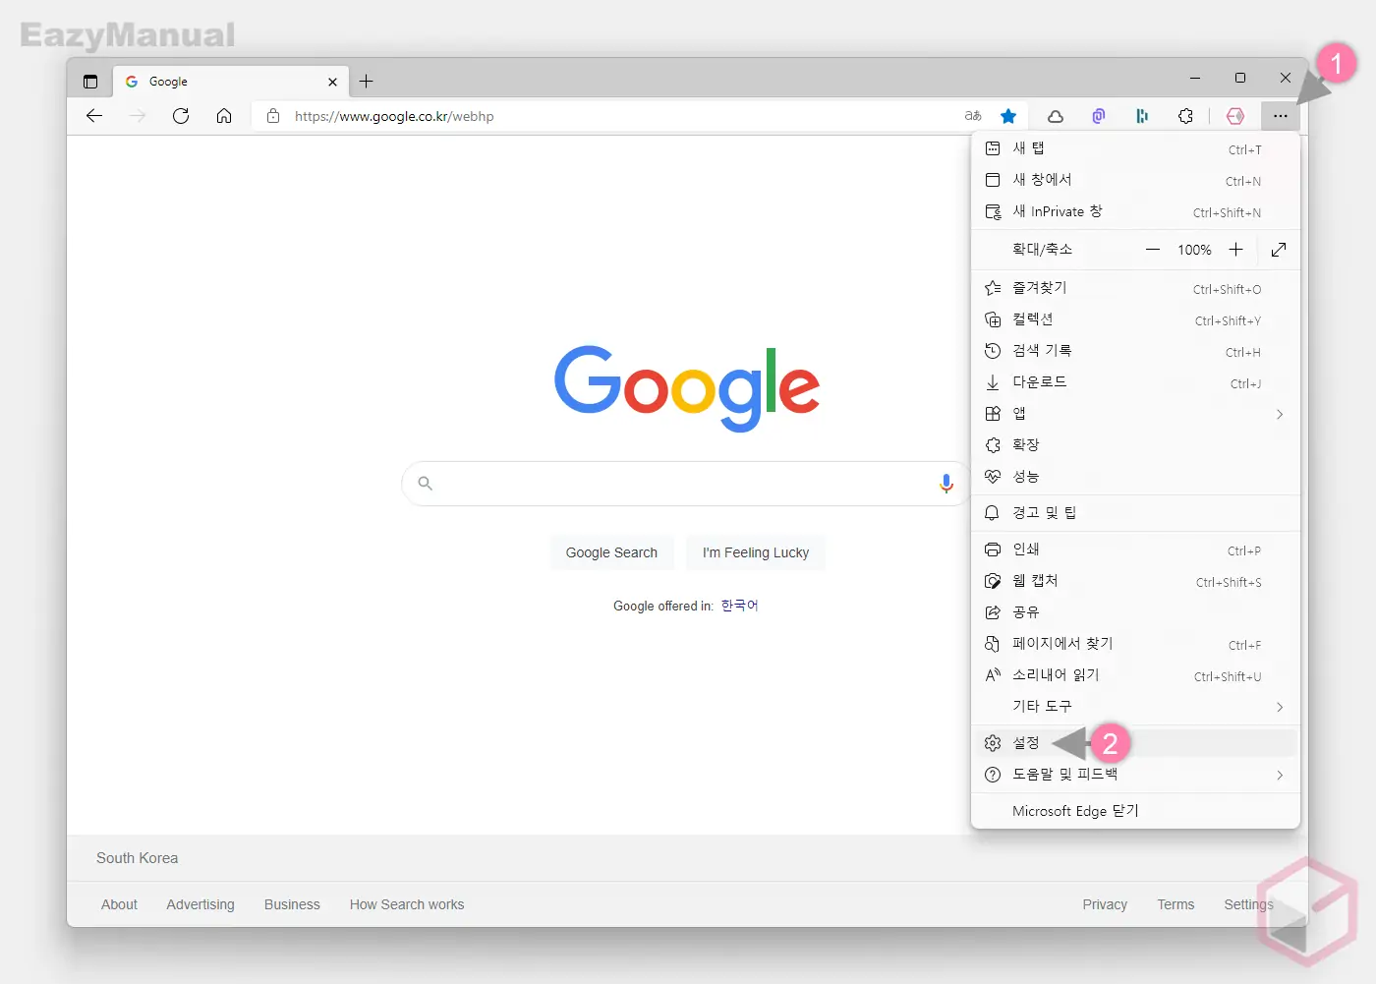The height and width of the screenshot is (984, 1376).
Task: View site information lock icon
Action: coord(273,116)
